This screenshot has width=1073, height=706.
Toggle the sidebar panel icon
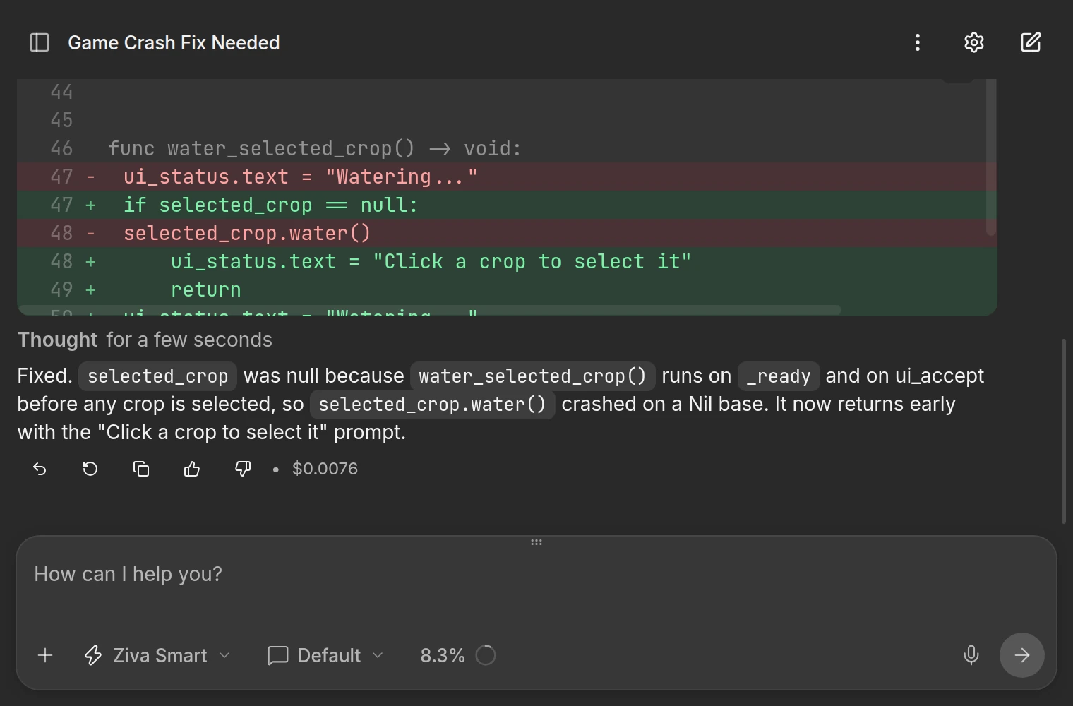(x=40, y=42)
